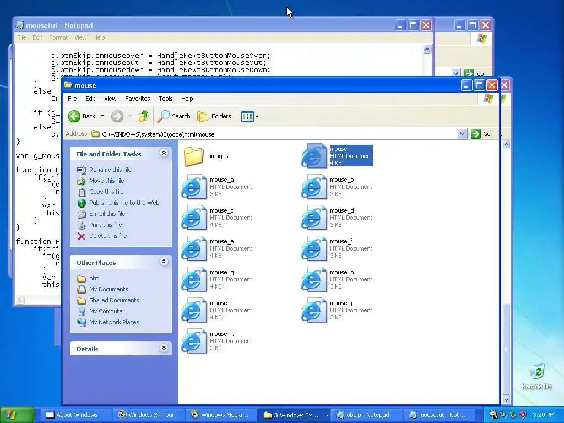This screenshot has width=564, height=423.
Task: Collapse the Other Places panel
Action: [x=164, y=262]
